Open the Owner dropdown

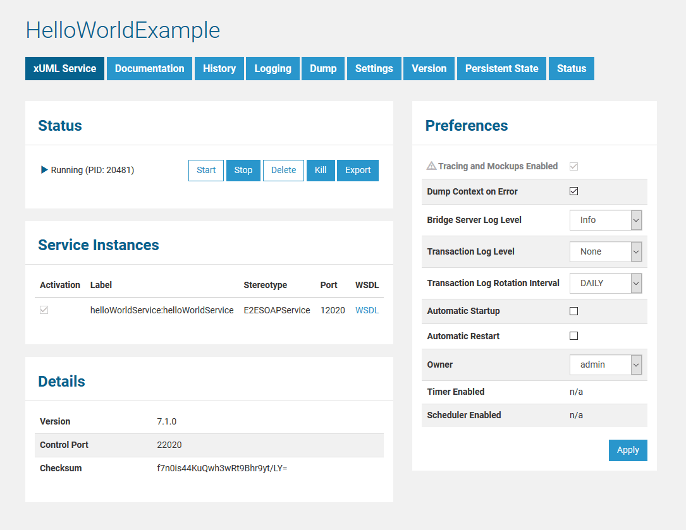pos(606,364)
